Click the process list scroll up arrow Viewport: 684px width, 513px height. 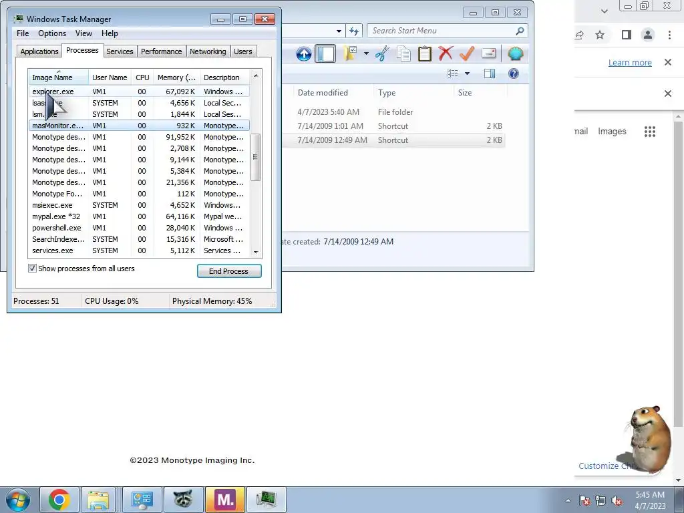coord(256,76)
